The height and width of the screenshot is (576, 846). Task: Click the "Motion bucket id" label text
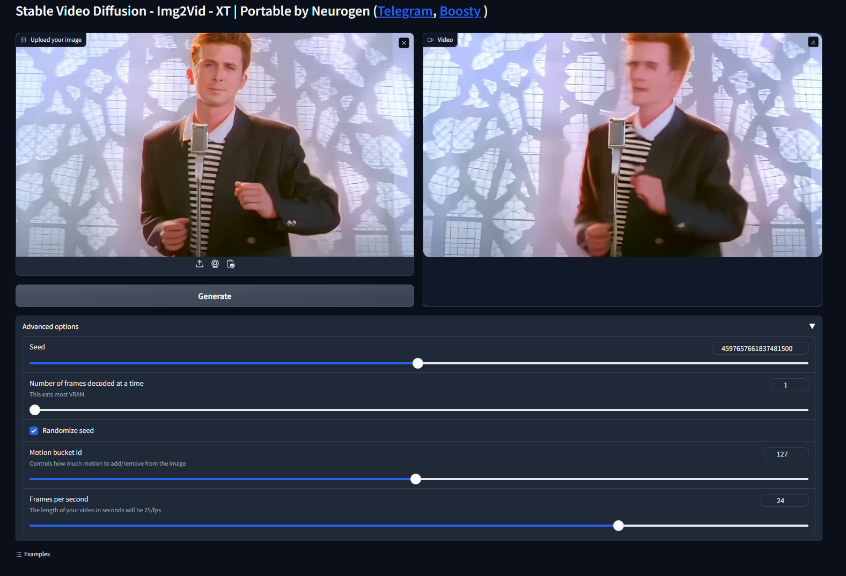pyautogui.click(x=56, y=453)
